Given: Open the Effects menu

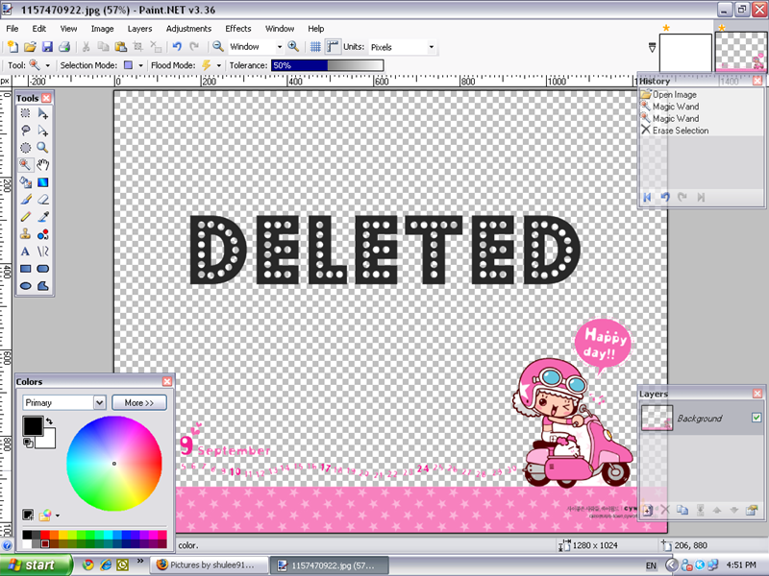Looking at the screenshot, I should (237, 29).
